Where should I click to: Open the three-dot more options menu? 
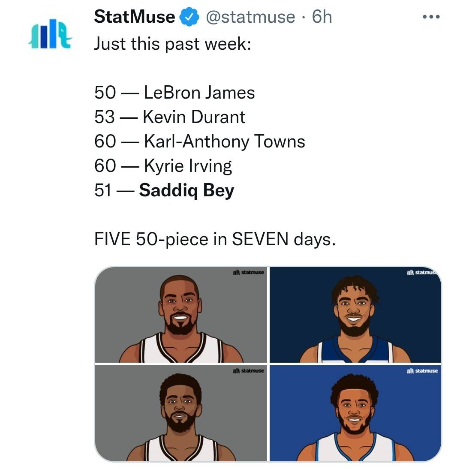click(431, 17)
